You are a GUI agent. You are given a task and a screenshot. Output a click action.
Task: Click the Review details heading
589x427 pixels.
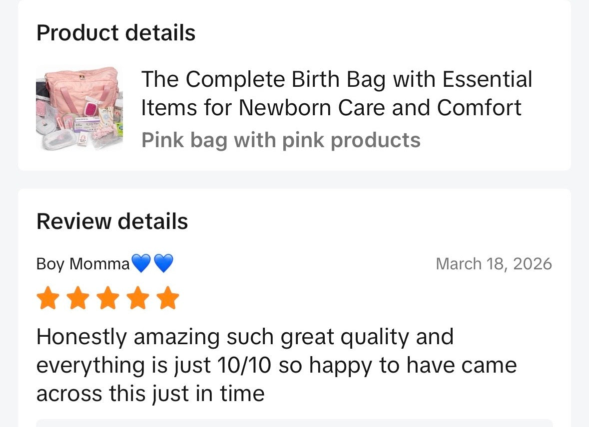tap(112, 221)
